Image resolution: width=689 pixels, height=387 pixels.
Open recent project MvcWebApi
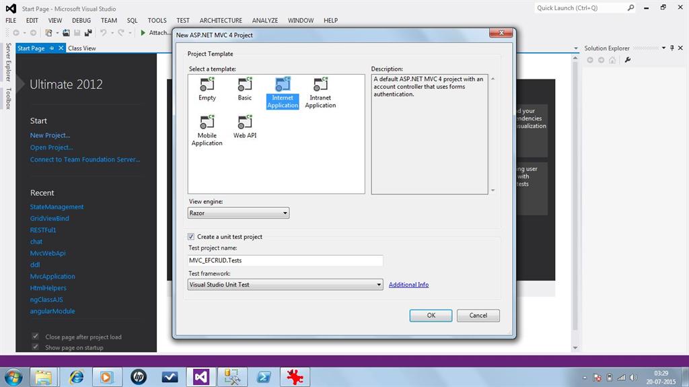pos(48,253)
